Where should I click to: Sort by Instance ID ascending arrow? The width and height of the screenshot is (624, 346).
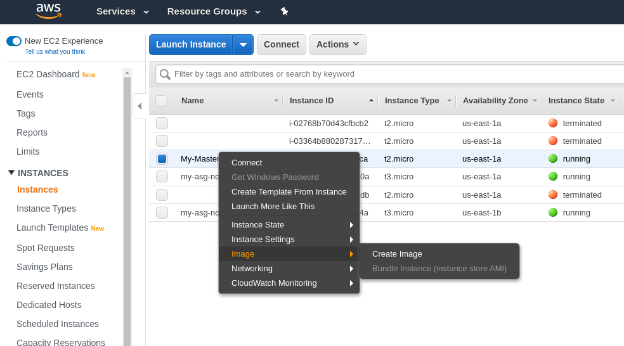pos(371,101)
